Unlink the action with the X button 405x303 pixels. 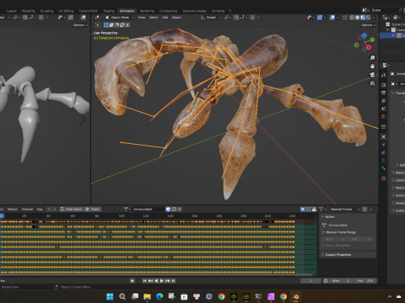(180, 210)
